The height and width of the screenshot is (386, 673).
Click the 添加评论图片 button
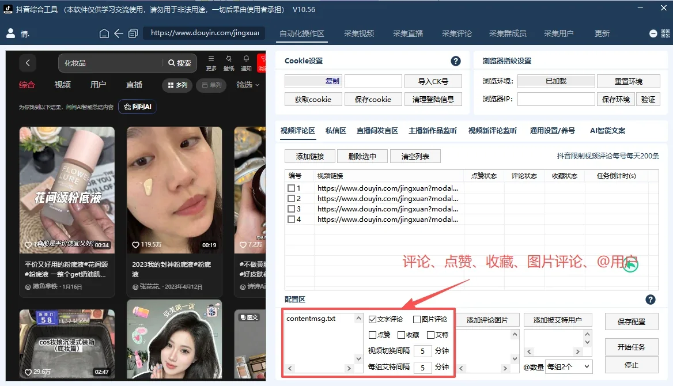click(x=487, y=320)
